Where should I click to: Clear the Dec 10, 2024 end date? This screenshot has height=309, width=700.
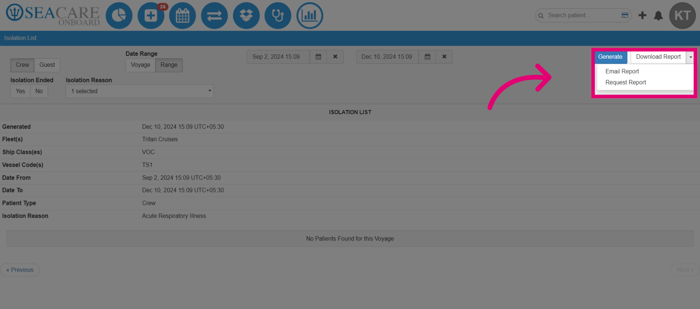pos(444,57)
